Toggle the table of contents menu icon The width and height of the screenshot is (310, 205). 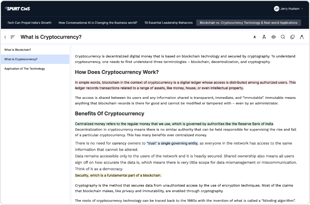(13, 37)
